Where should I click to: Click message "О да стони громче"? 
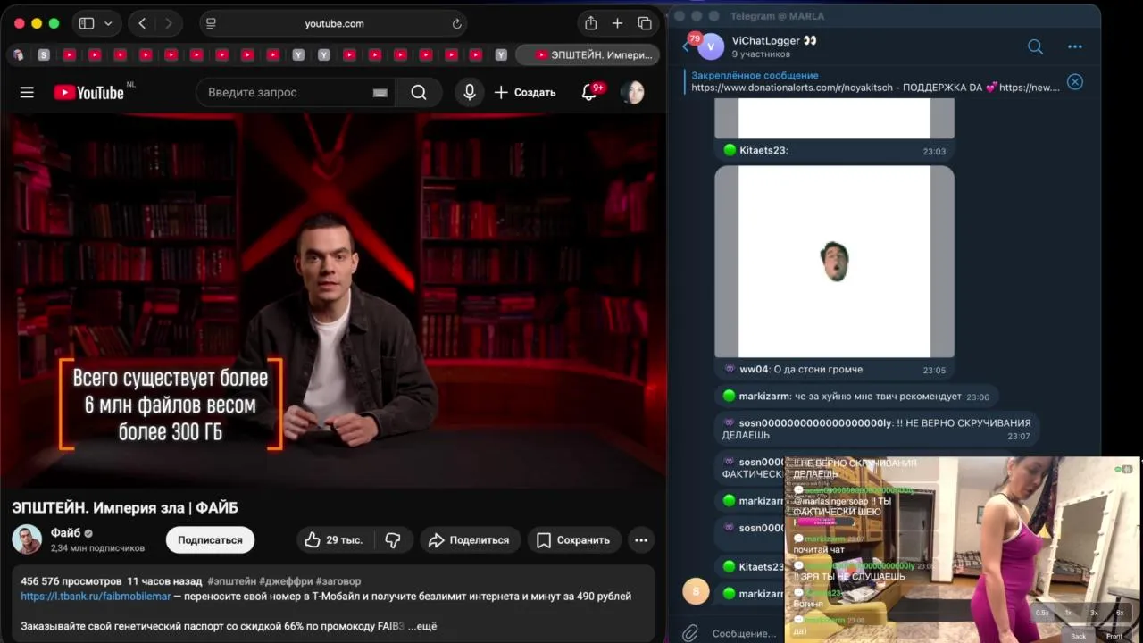[817, 369]
